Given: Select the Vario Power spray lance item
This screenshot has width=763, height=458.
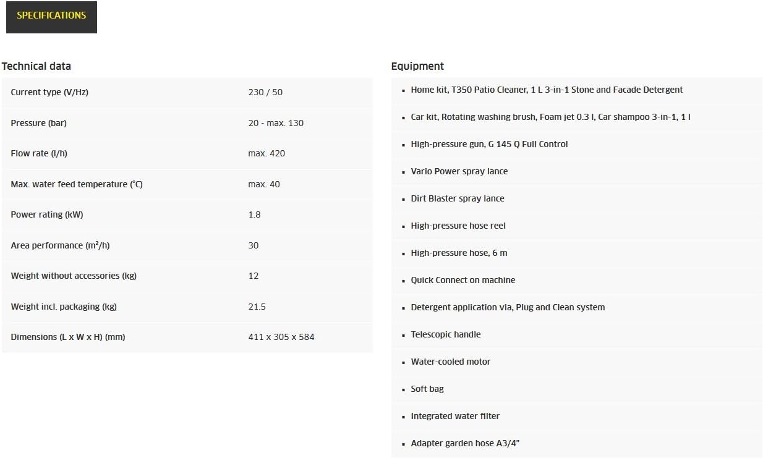Looking at the screenshot, I should tap(459, 171).
